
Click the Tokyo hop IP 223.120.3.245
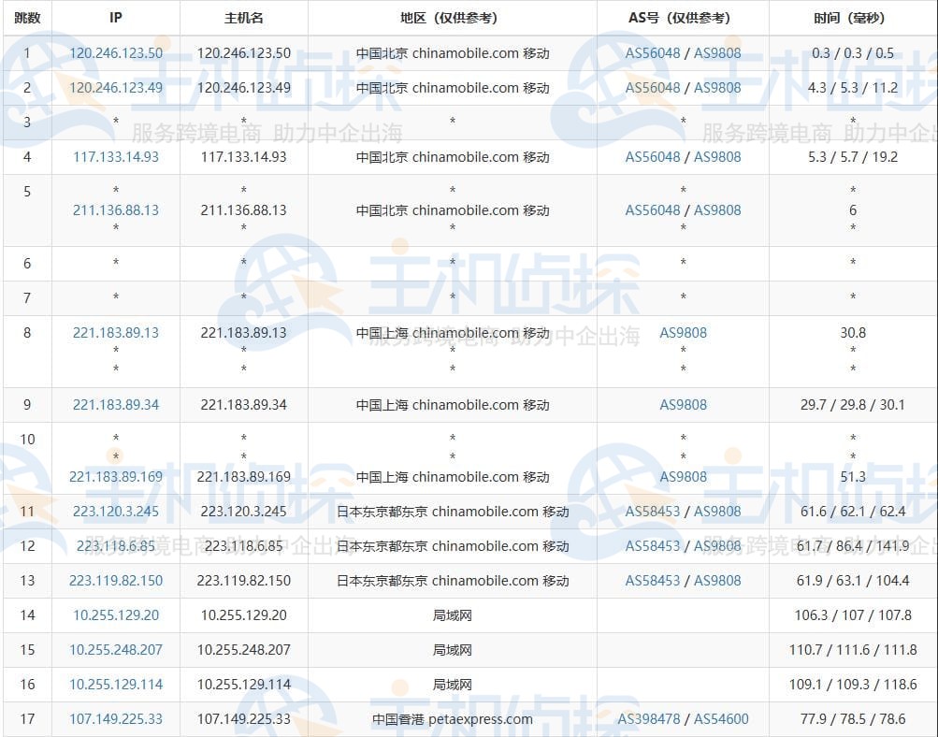[115, 511]
